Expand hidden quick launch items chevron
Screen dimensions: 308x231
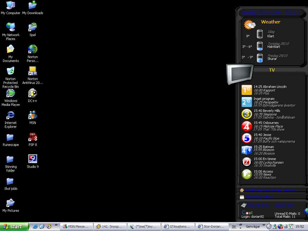(56, 225)
